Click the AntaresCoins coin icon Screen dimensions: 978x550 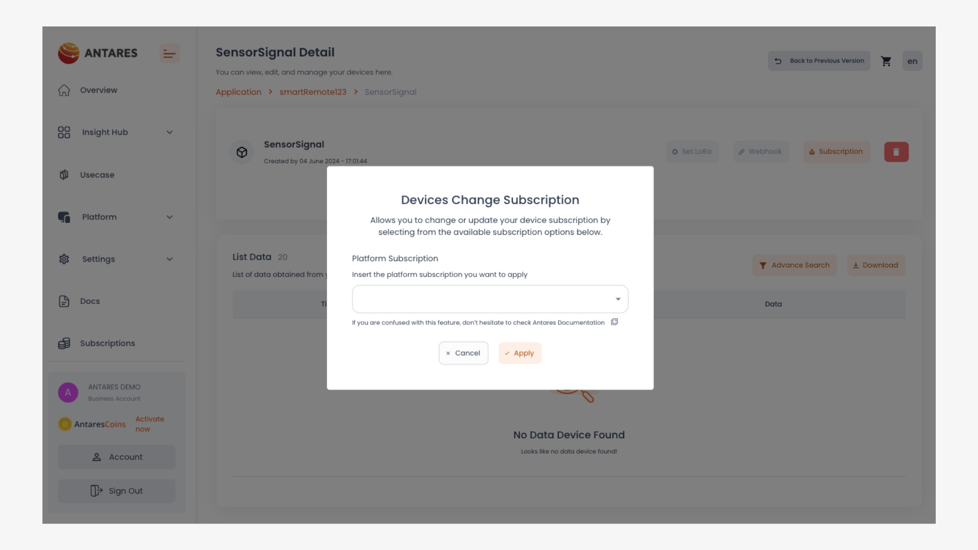coord(65,424)
